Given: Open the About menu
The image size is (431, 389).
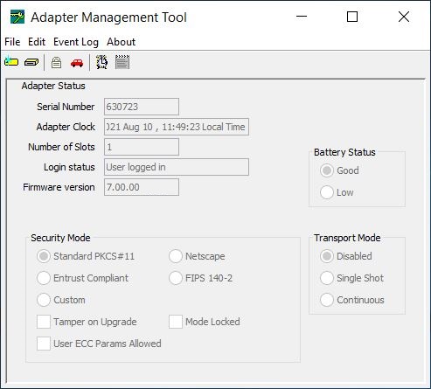Looking at the screenshot, I should click(121, 42).
